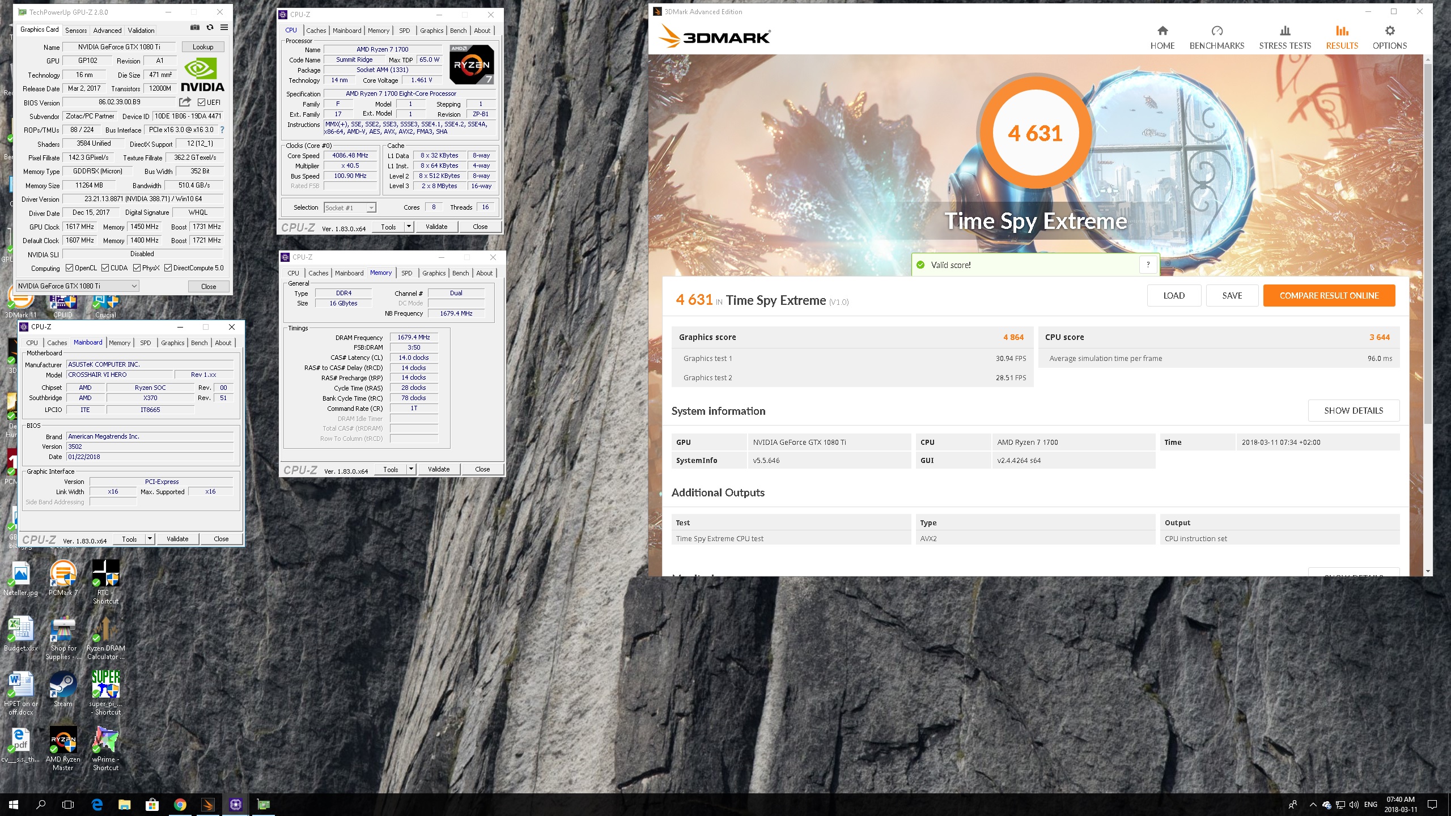Open the Budget.xlsx desktop file
The height and width of the screenshot is (816, 1451).
[21, 634]
